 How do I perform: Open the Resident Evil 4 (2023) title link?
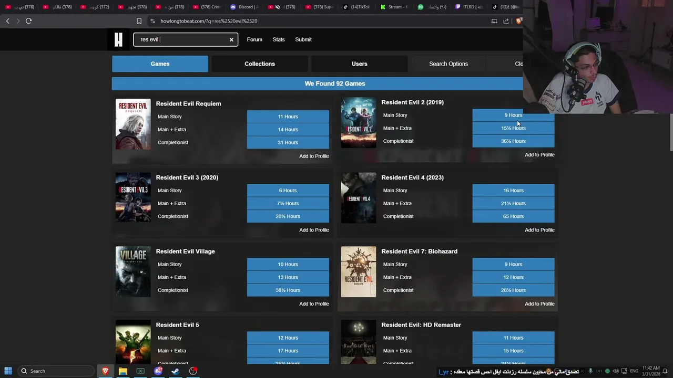(412, 177)
